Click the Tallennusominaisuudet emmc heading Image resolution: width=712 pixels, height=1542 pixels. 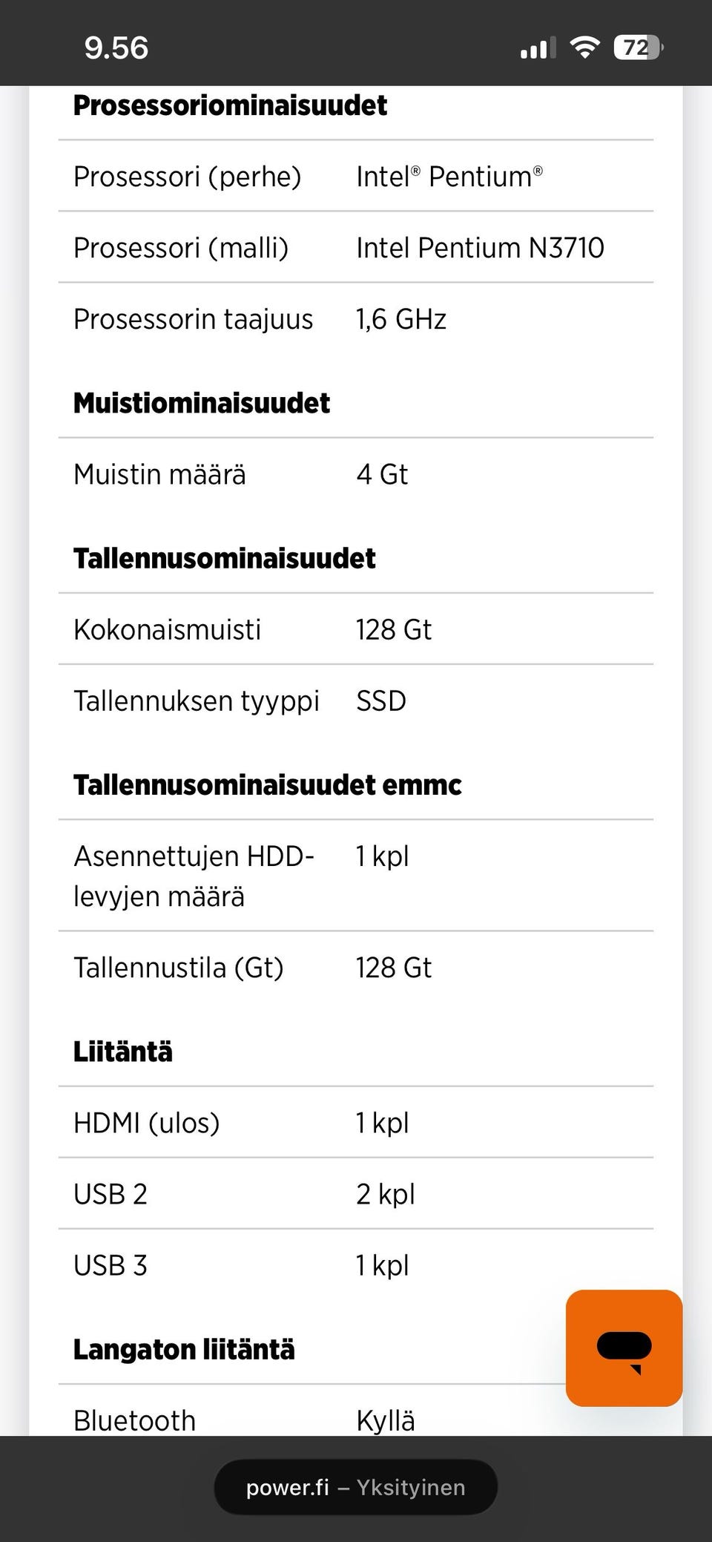pos(267,784)
